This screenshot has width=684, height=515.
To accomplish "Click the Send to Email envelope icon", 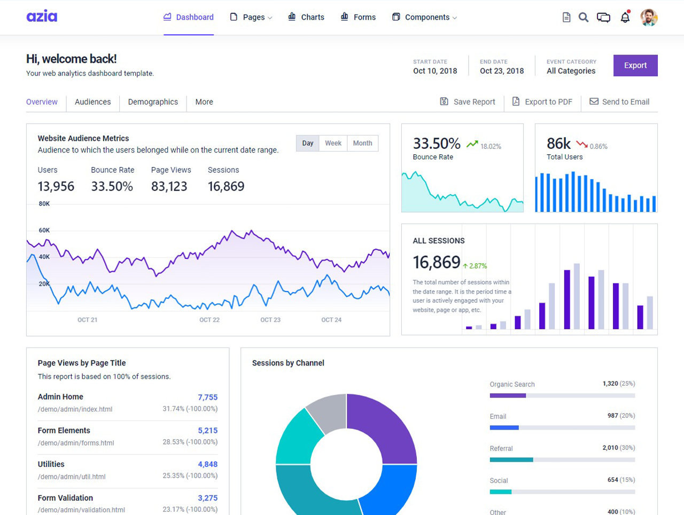I will [594, 101].
